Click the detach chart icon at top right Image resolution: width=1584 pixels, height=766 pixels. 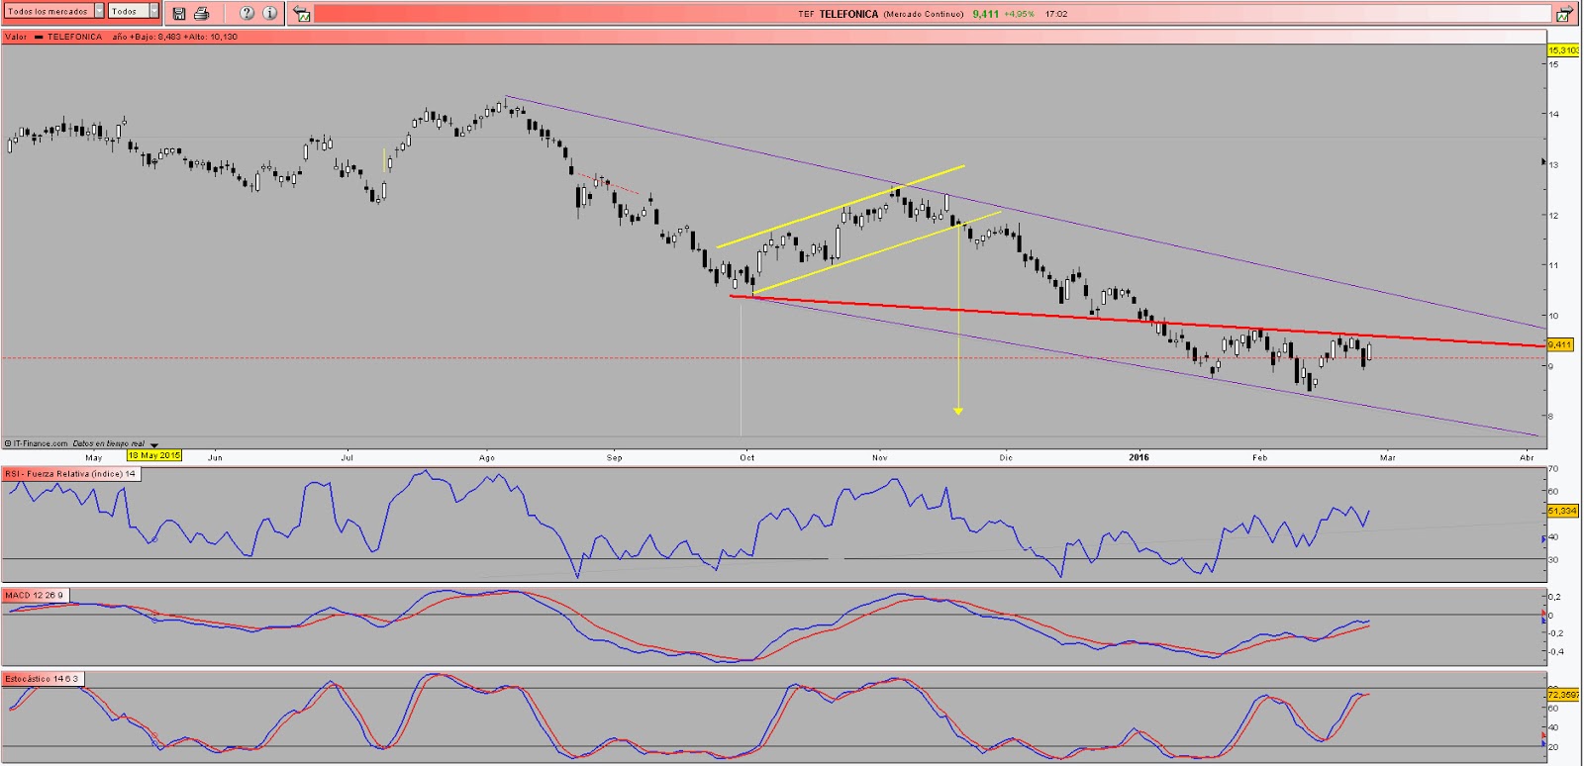point(1564,14)
